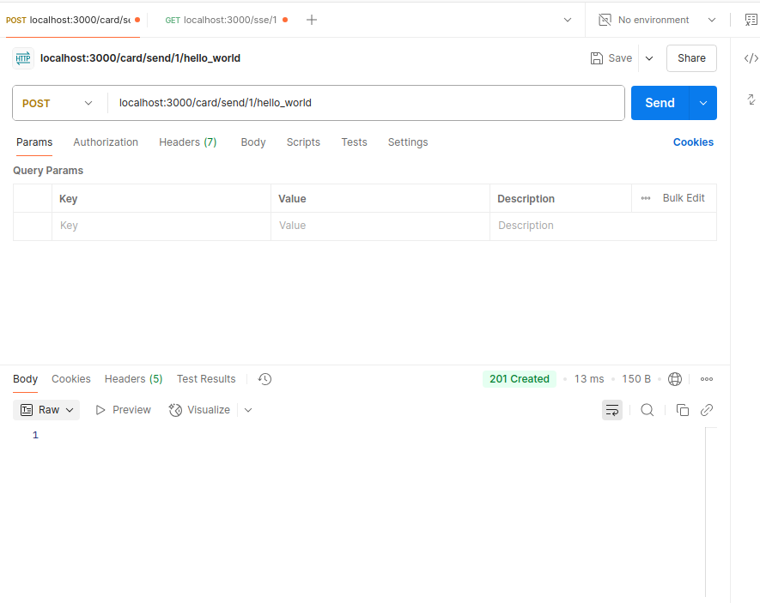Click the query param Description field

click(604, 226)
